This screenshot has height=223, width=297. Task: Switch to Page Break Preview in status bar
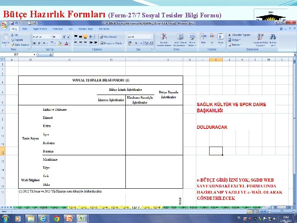257,211
